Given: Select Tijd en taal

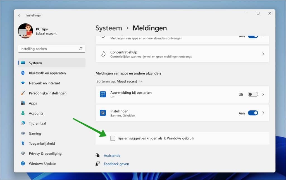Looking at the screenshot, I should pos(37,123).
